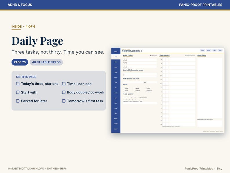
Task: Check the "Body double / co-work" box
Action: tap(64, 92)
